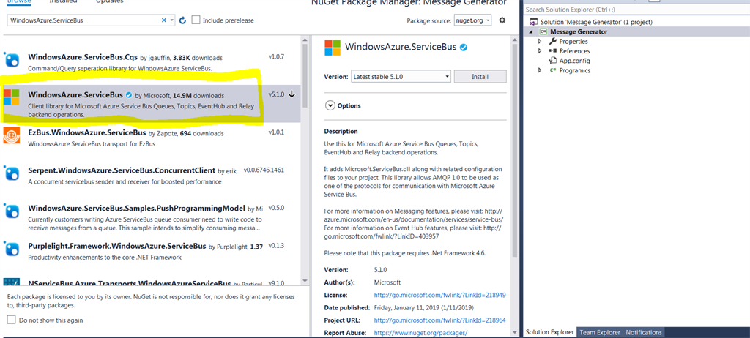Select App.config in Solution Explorer

click(574, 61)
